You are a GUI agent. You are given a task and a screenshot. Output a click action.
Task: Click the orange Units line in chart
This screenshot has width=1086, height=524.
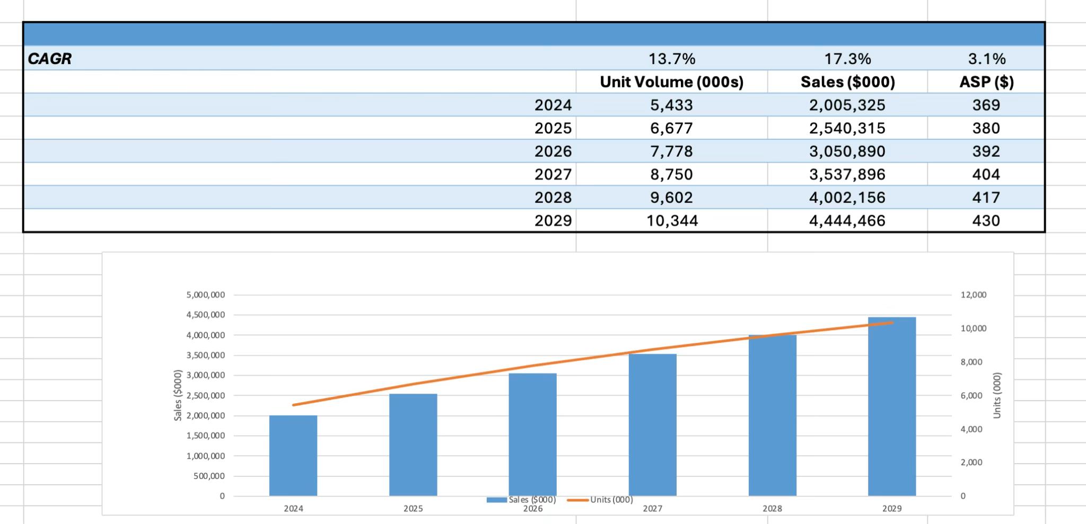592,363
